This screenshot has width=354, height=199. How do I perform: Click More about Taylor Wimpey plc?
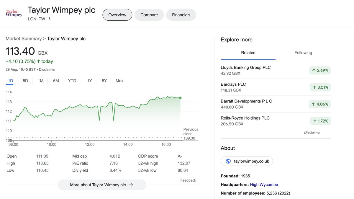coord(102,185)
